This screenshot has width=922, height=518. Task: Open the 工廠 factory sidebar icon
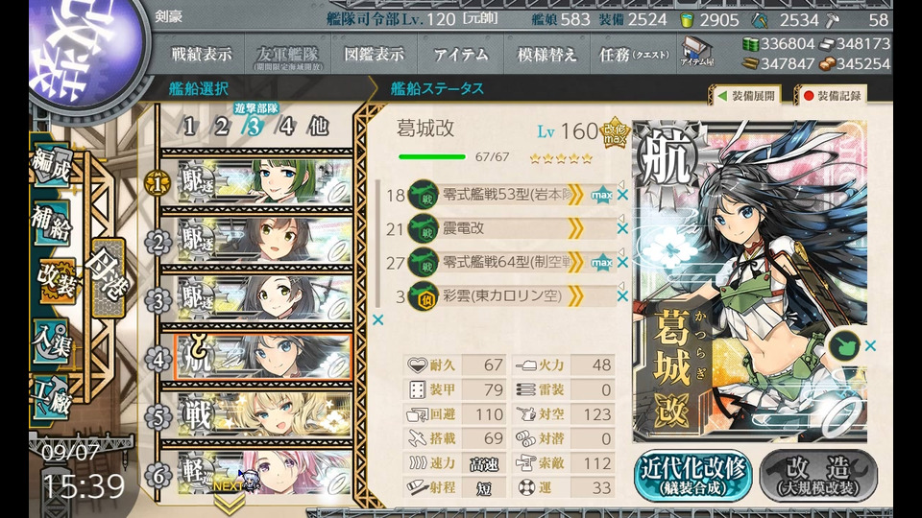[x=52, y=397]
